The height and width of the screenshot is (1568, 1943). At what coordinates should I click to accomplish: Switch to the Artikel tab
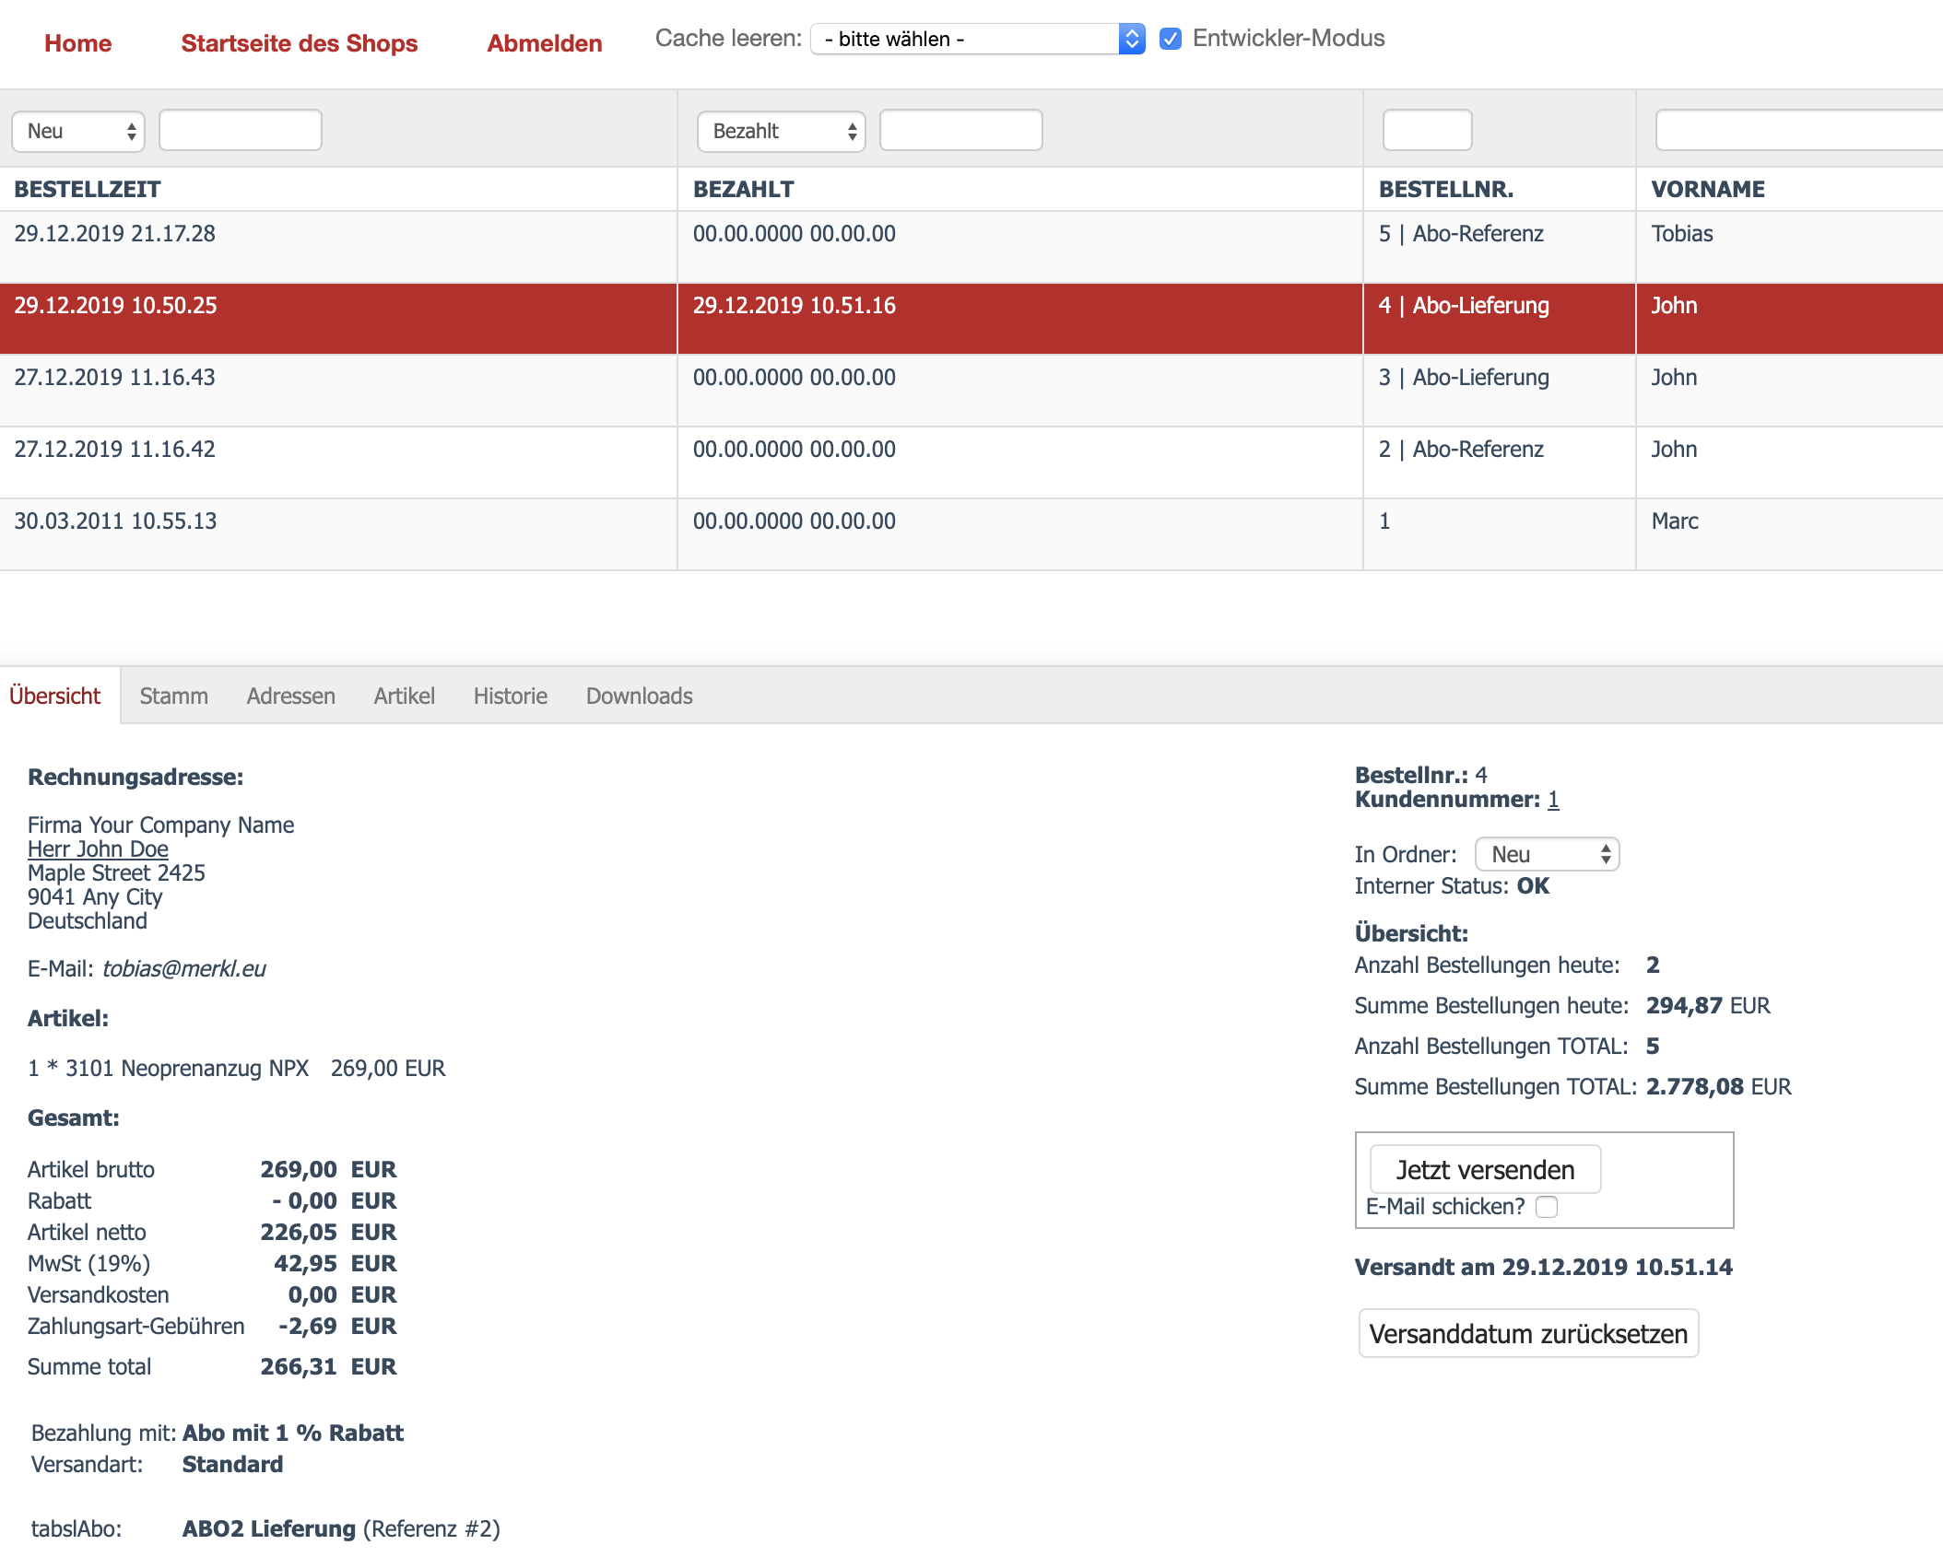(404, 696)
